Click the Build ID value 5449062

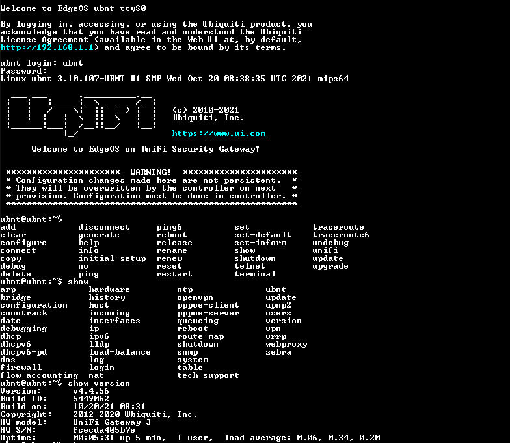tap(91, 399)
